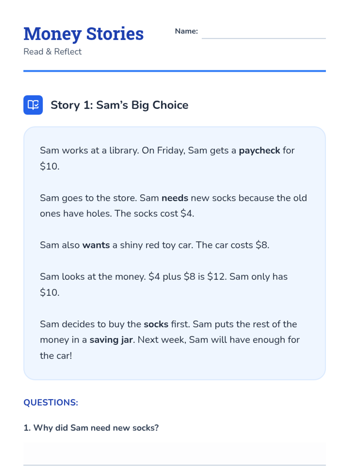Click question 1 about new socks
This screenshot has height=466, width=349.
[91, 428]
